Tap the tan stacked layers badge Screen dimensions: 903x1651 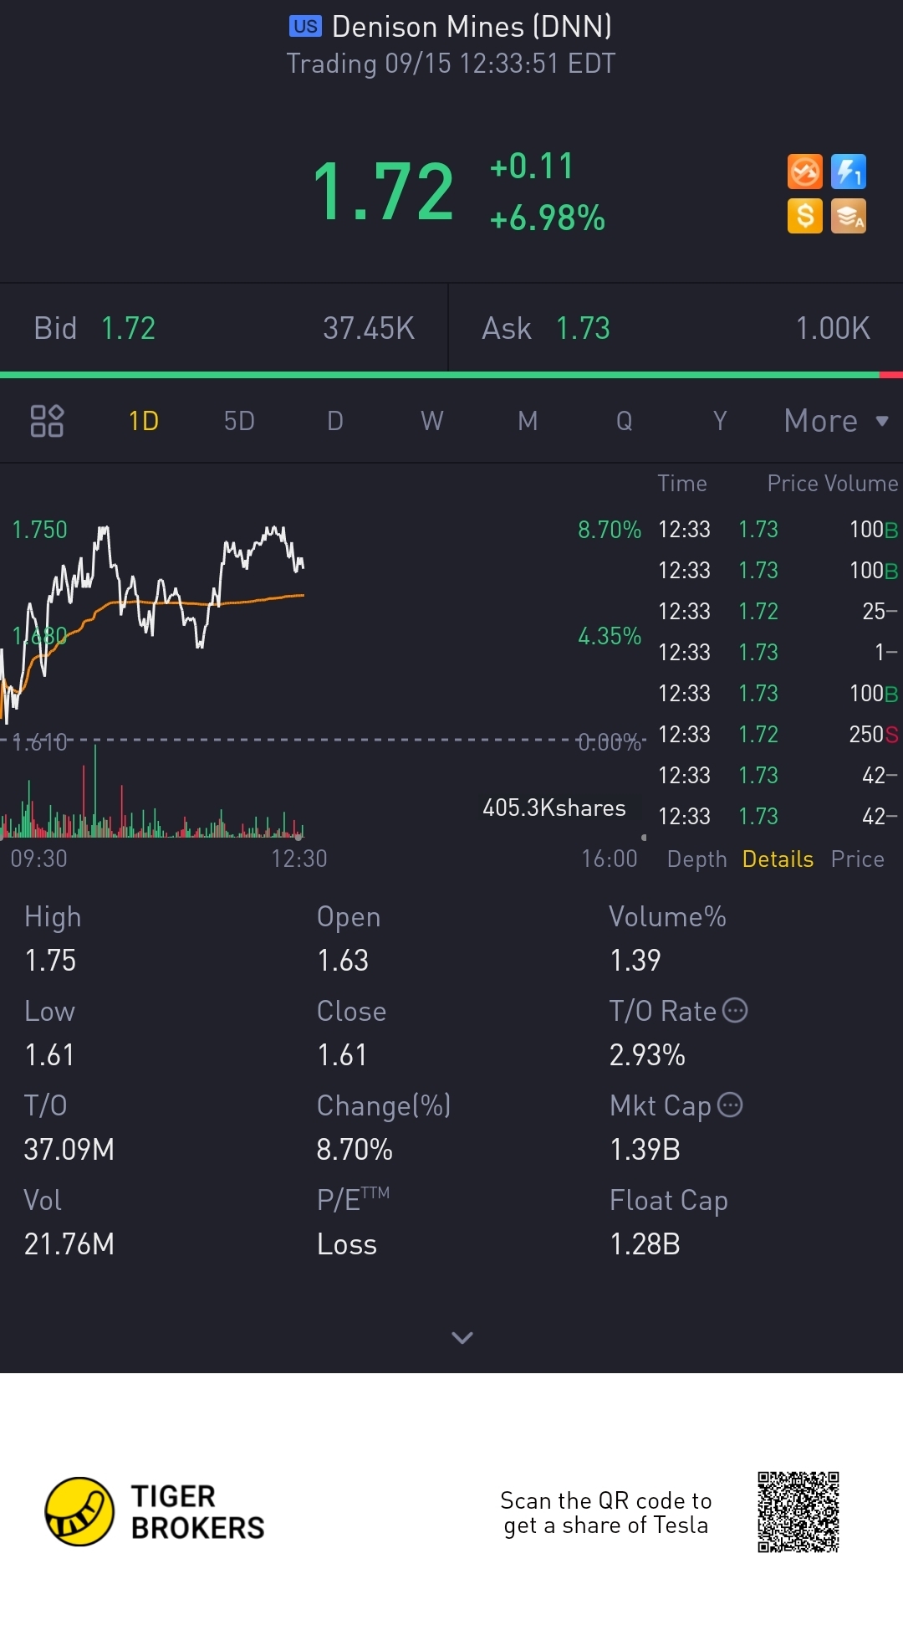point(848,216)
